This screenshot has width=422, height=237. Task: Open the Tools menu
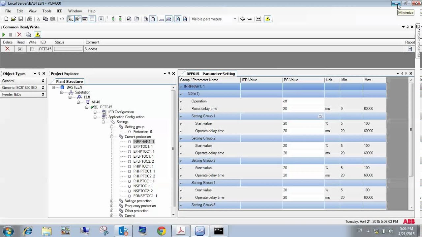[x=47, y=11]
